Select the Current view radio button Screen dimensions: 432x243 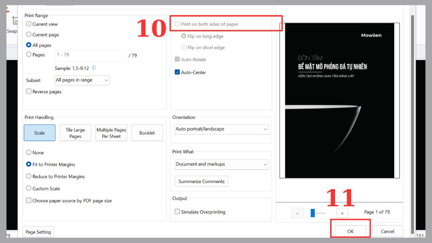click(x=29, y=24)
